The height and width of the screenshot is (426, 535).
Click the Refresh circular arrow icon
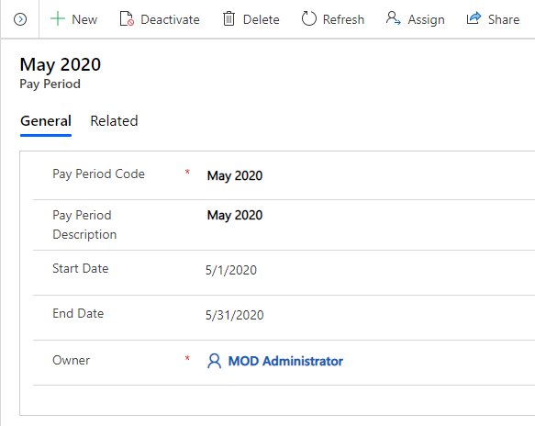point(308,18)
